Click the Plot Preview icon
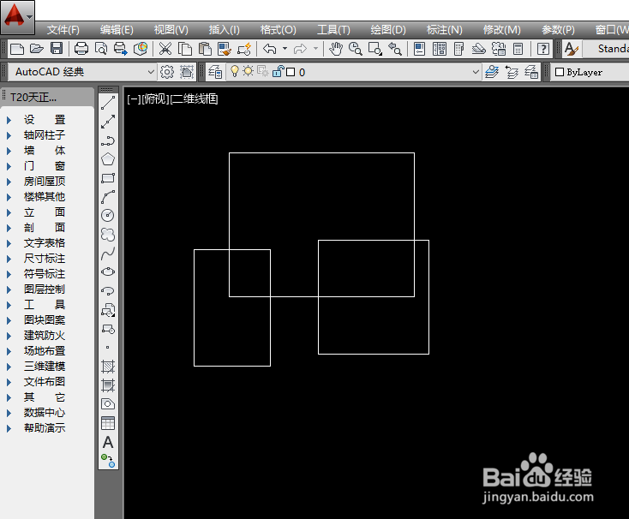The height and width of the screenshot is (519, 629). (101, 49)
